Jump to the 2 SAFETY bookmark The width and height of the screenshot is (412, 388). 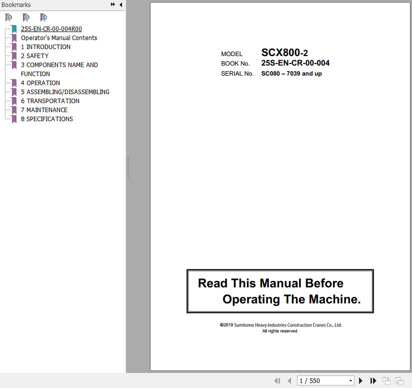(34, 56)
